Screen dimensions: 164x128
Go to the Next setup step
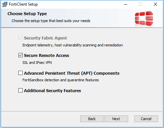(x=116, y=119)
